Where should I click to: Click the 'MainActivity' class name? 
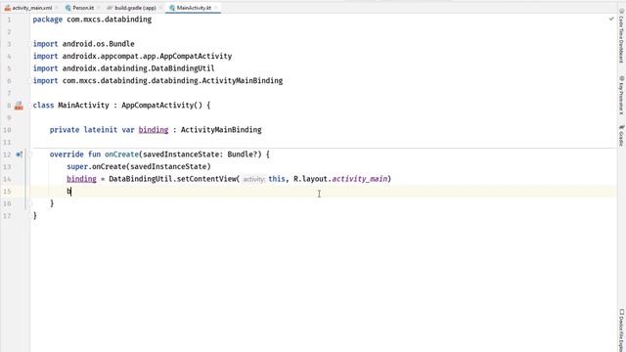83,106
